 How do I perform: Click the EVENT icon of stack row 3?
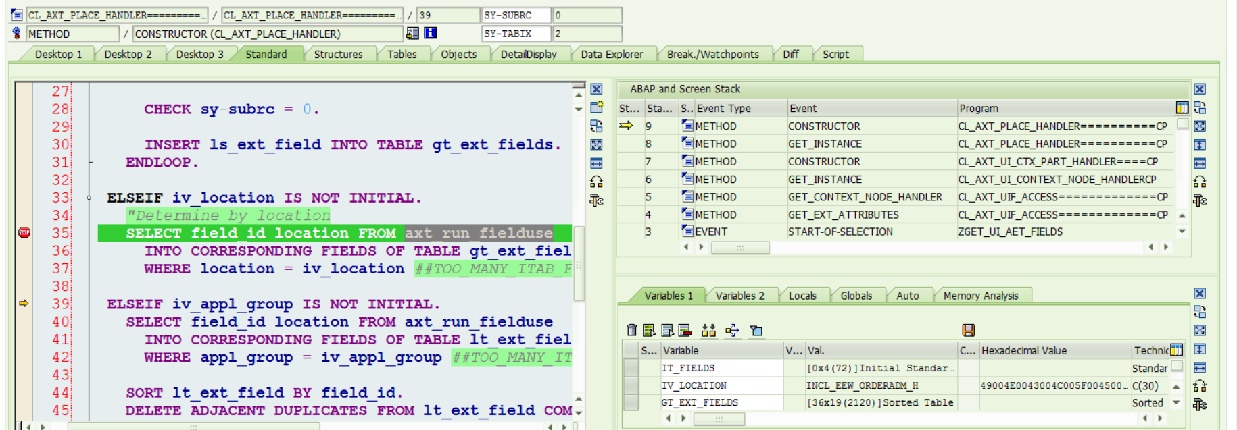tap(687, 232)
